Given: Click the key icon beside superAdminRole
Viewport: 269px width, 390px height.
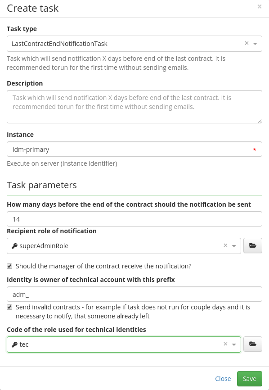Looking at the screenshot, I should 14,246.
